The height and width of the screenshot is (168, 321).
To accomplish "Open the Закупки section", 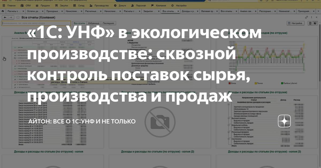I will click(62, 5).
